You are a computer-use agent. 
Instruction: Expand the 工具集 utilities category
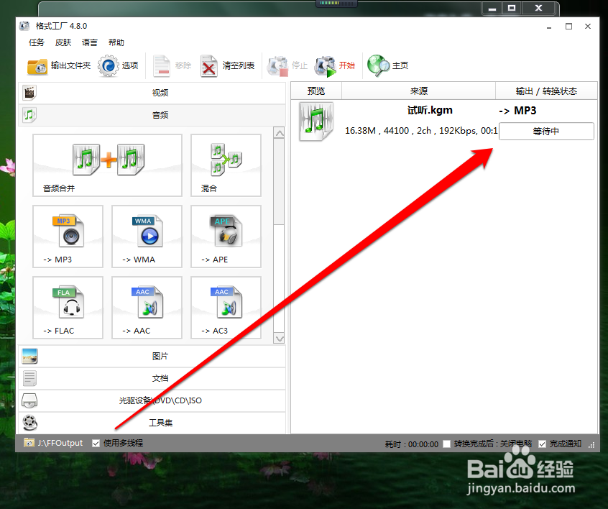[152, 423]
